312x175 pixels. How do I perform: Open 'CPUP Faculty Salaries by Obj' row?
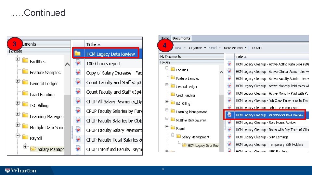[108, 121]
